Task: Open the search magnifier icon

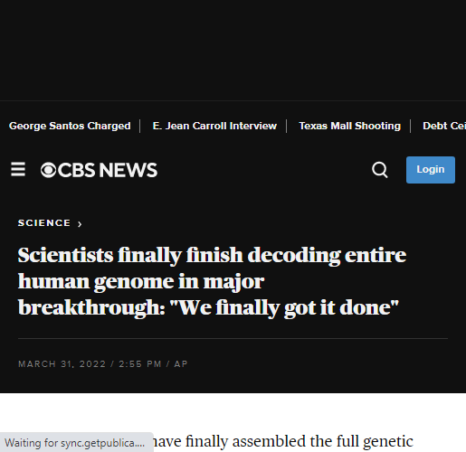Action: click(380, 170)
